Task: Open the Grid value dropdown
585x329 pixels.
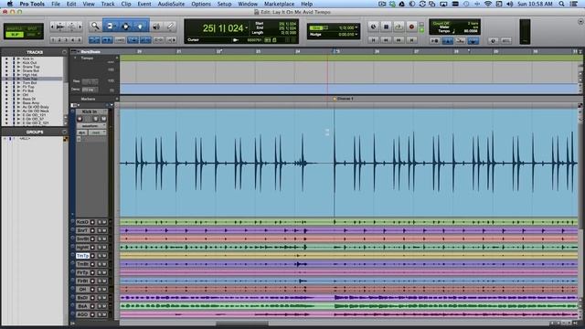Action: pos(356,27)
